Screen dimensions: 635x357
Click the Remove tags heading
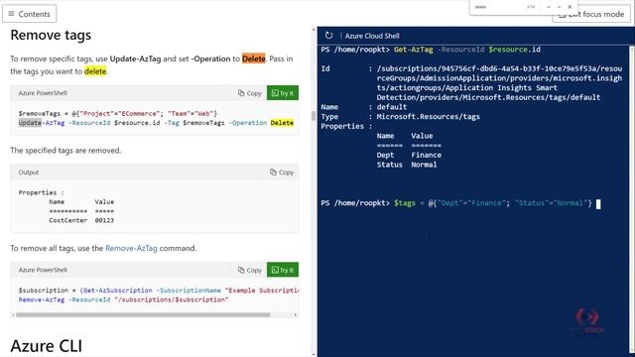pos(51,35)
